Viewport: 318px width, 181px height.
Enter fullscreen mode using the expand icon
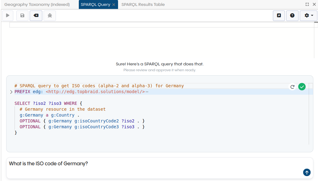307,4
